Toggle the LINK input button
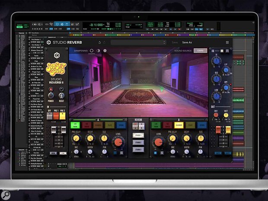 tap(63, 153)
